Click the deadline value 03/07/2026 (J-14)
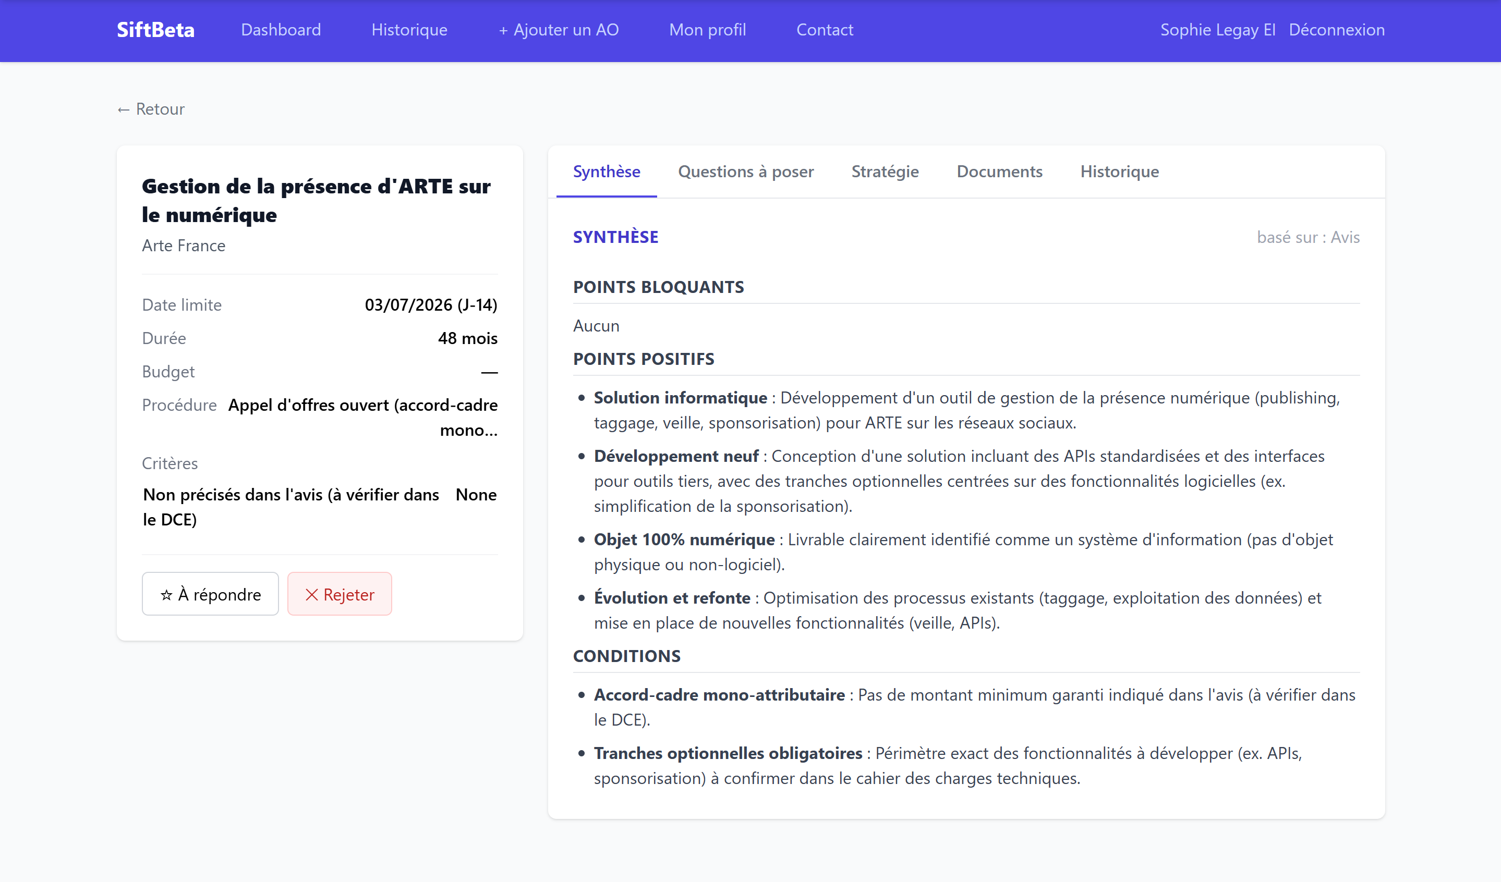Screen dimensions: 1501x882 431,305
